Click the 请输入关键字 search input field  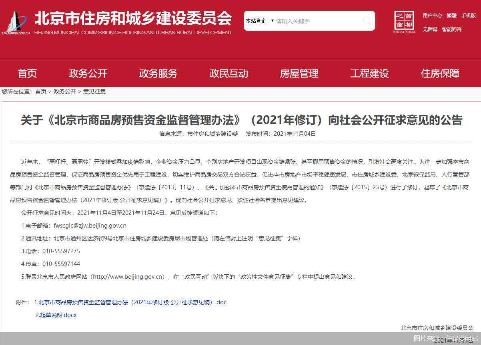tap(316, 21)
